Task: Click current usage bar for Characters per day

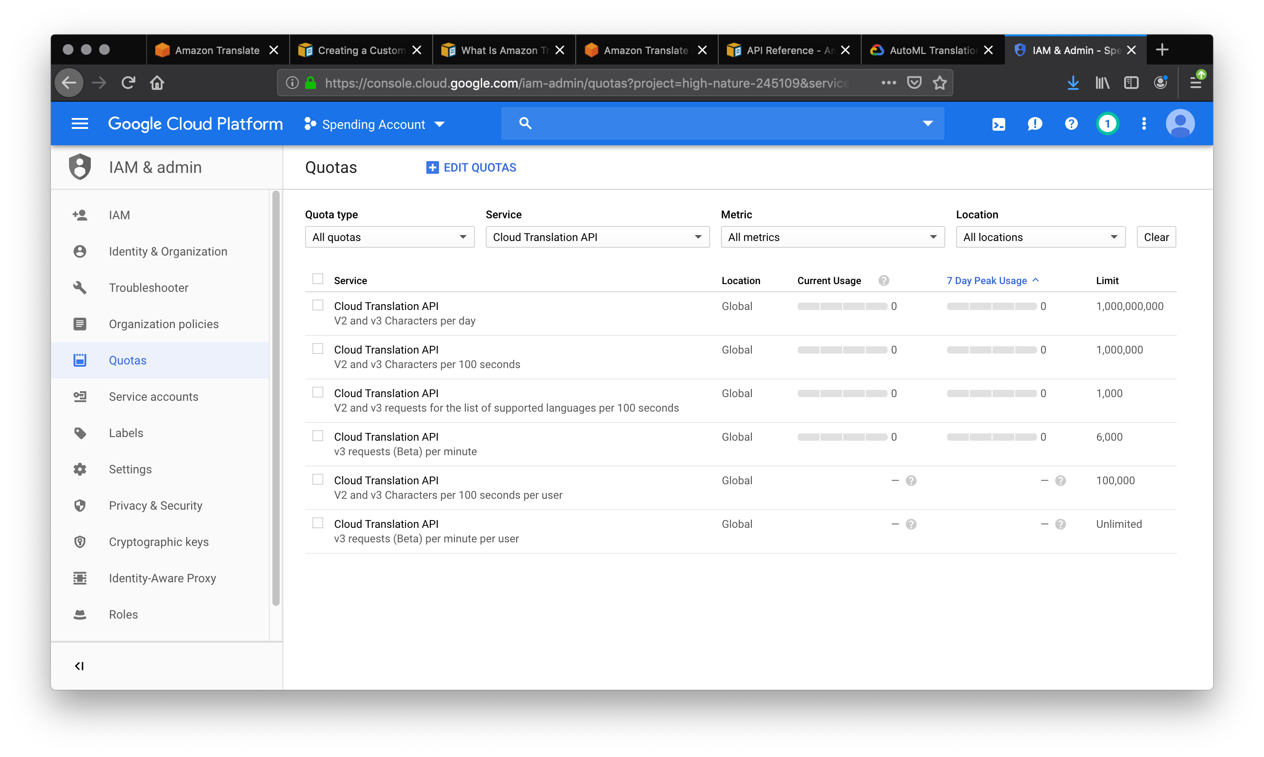Action: click(842, 306)
